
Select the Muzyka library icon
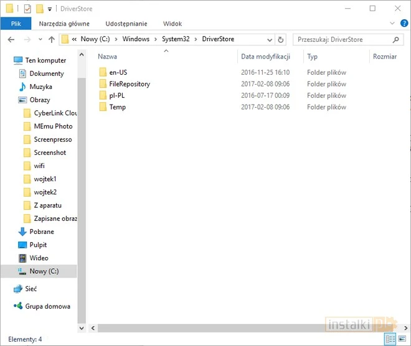coord(22,87)
